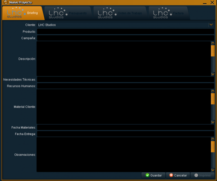Image resolution: width=217 pixels, height=181 pixels.
Task: Click the Cancelar button
Action: (178, 175)
